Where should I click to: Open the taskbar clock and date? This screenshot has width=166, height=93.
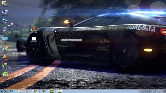point(159,91)
